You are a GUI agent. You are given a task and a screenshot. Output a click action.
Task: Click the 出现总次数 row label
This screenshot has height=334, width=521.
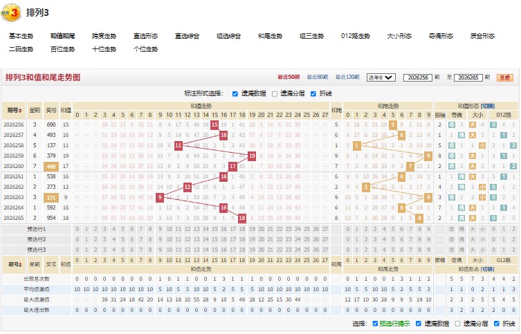(37, 279)
